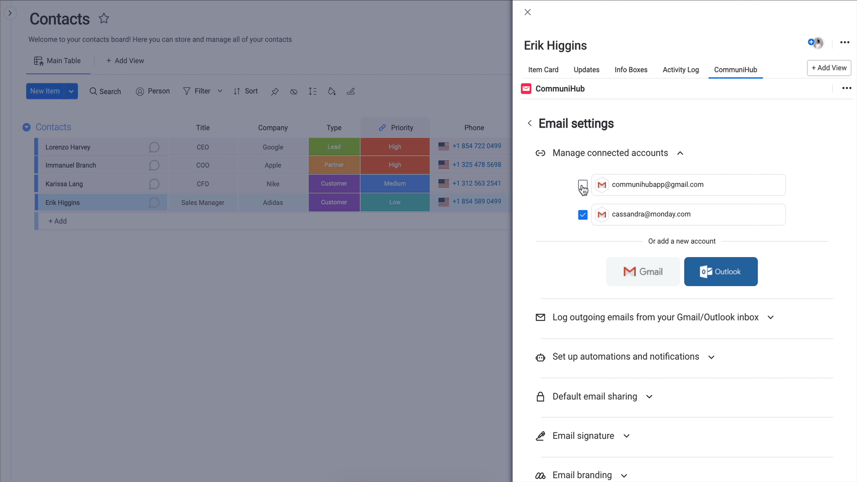The image size is (857, 482).
Task: Click the Priority column header
Action: pos(395,128)
